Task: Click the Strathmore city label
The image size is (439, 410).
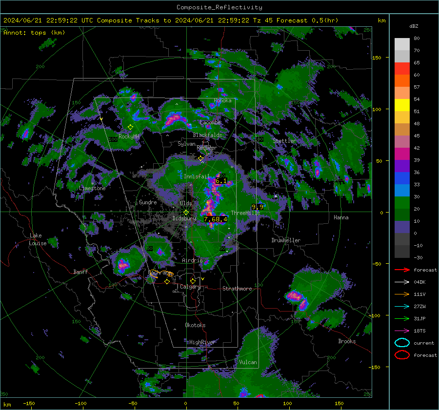Action: (237, 289)
